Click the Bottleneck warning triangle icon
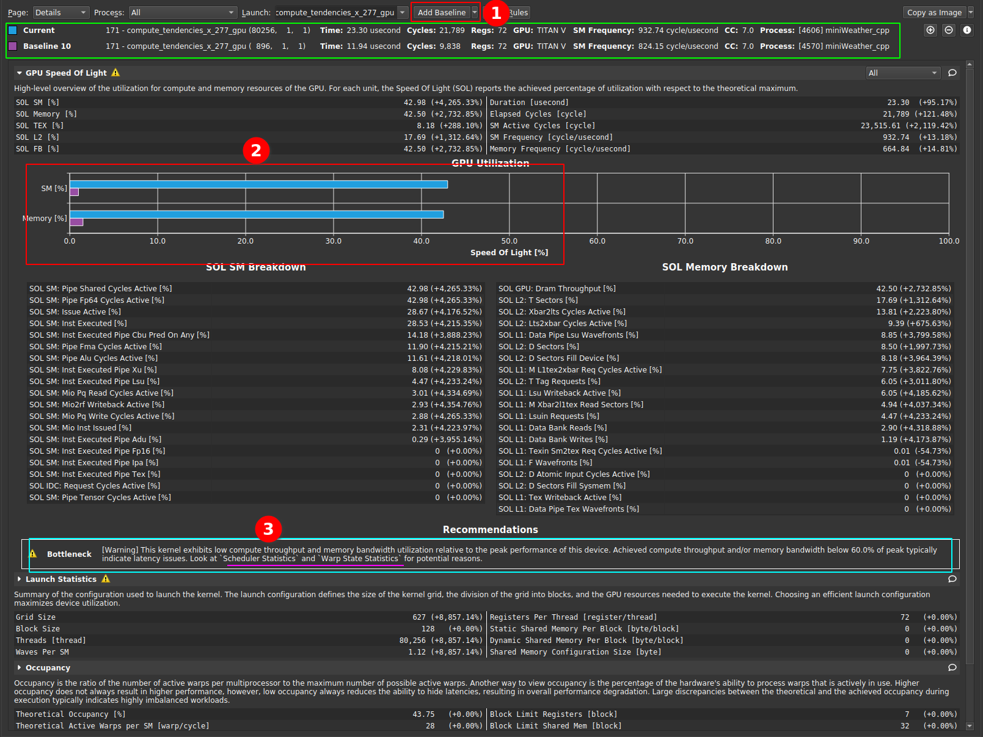983x737 pixels. pos(34,554)
